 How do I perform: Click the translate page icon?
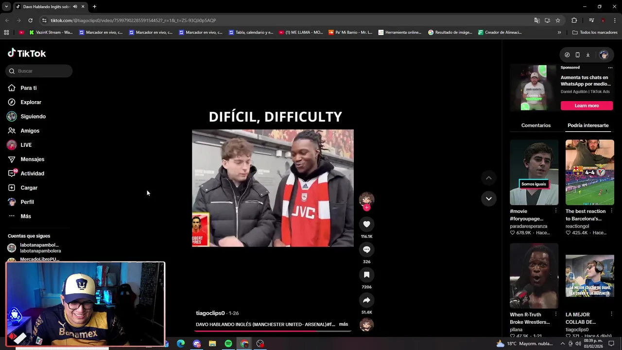[537, 20]
